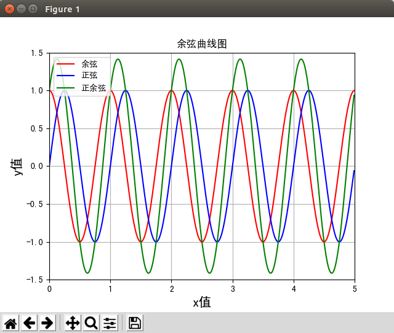This screenshot has height=333, width=394.
Task: Click the y-axis tick label 1.5
Action: pos(37,53)
